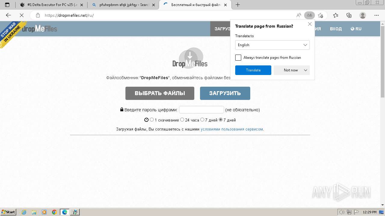Select the first 7 дней radio option

tap(202, 120)
